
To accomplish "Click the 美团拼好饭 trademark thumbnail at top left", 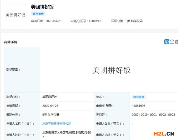I will click(16, 15).
